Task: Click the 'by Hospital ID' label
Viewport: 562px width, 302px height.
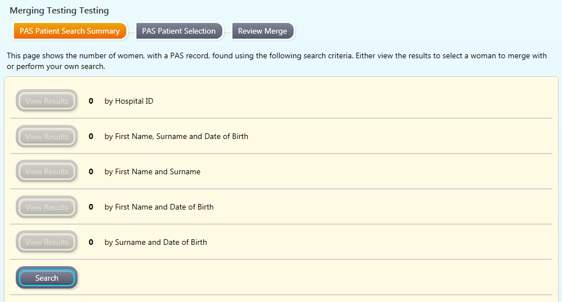Action: 129,101
